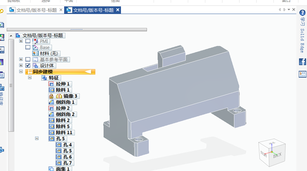Screen dimensions: 307x171
Task: Expand the 基本参考平面 node
Action: (x=21, y=59)
